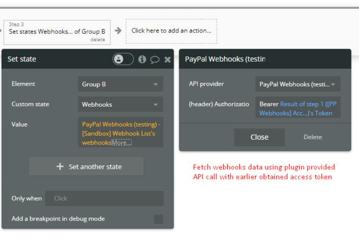
Task: Select Step 3 Set states Webhooks action
Action: point(57,32)
